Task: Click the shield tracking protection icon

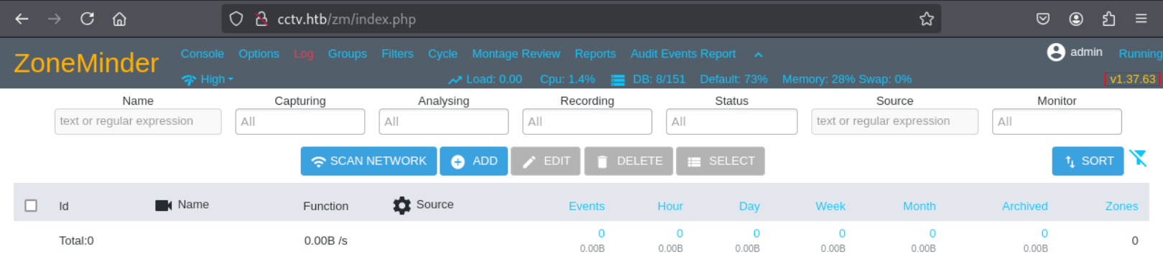Action: click(x=236, y=19)
